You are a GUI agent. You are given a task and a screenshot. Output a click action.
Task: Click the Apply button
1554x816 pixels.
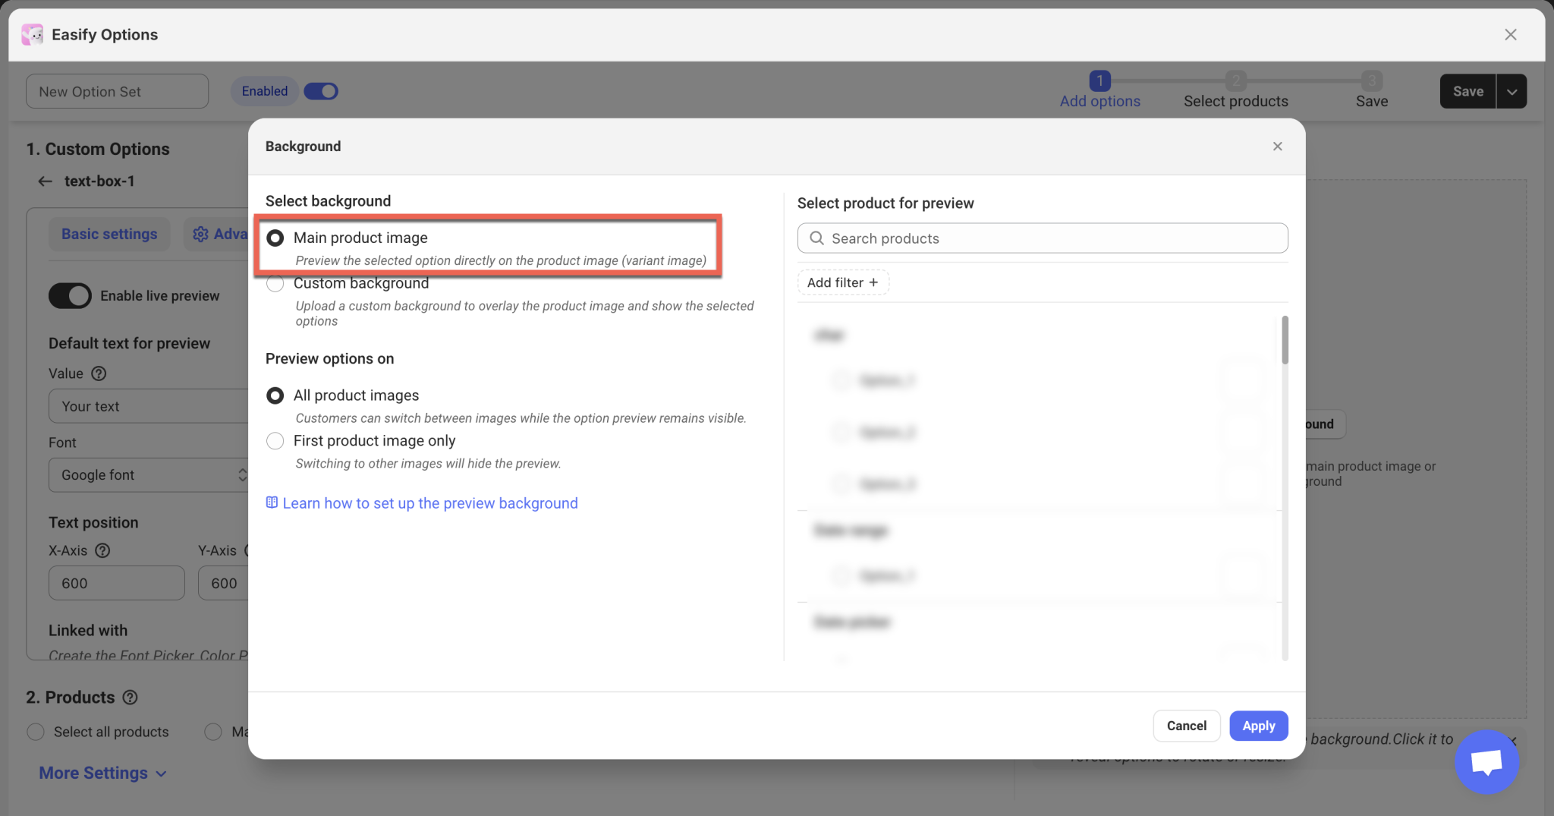click(x=1258, y=726)
